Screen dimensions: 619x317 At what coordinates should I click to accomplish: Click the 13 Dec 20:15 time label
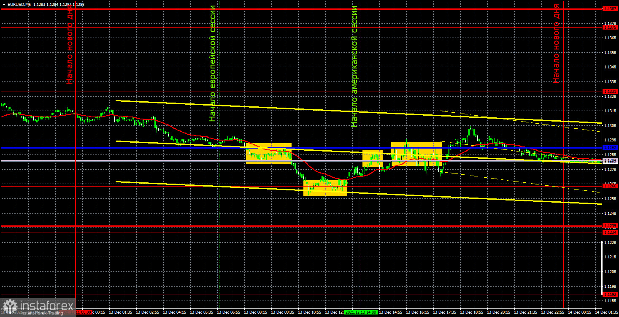point(500,312)
